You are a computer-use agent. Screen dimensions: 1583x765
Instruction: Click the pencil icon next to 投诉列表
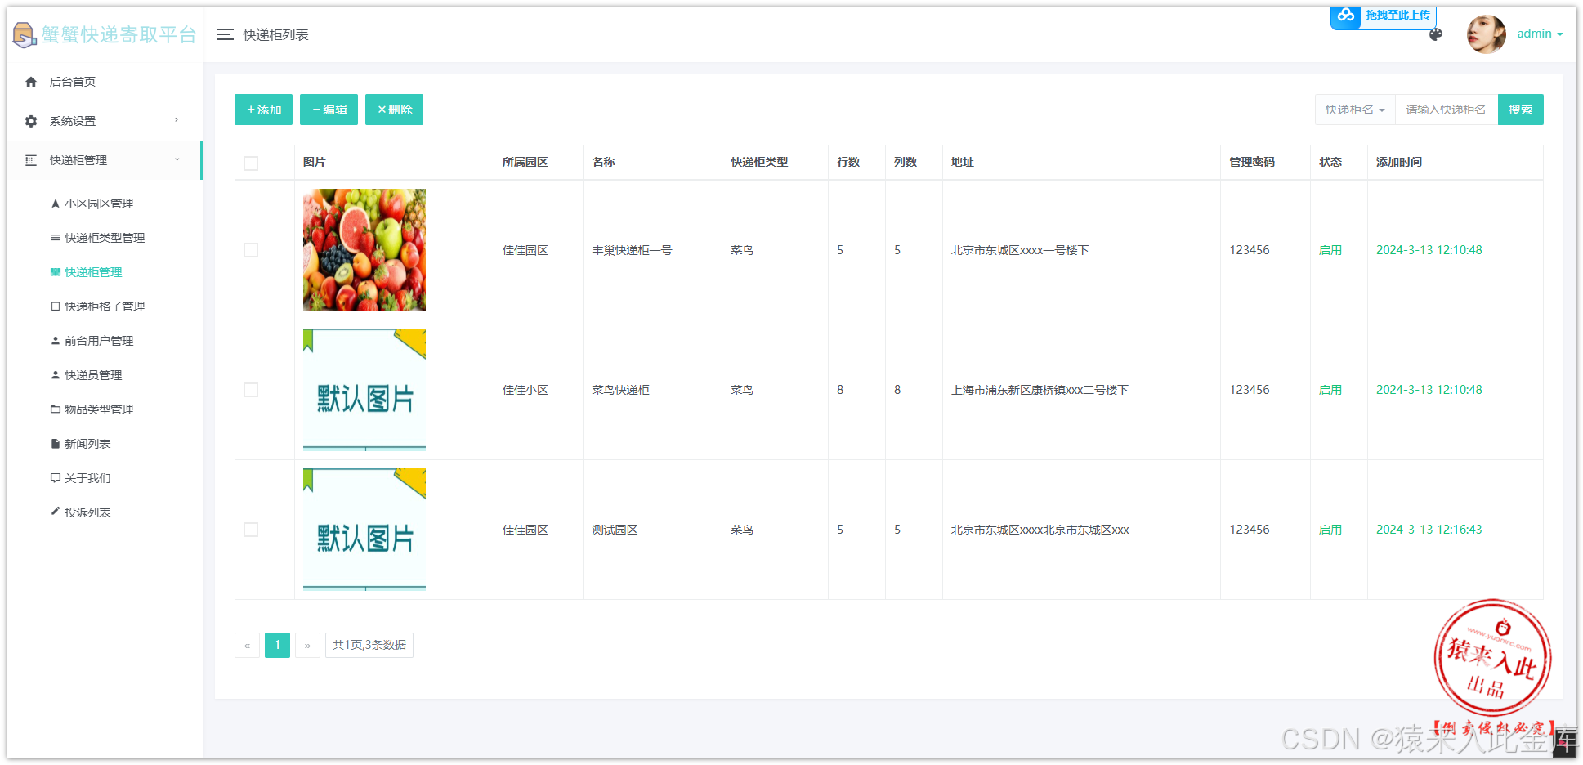(x=56, y=512)
